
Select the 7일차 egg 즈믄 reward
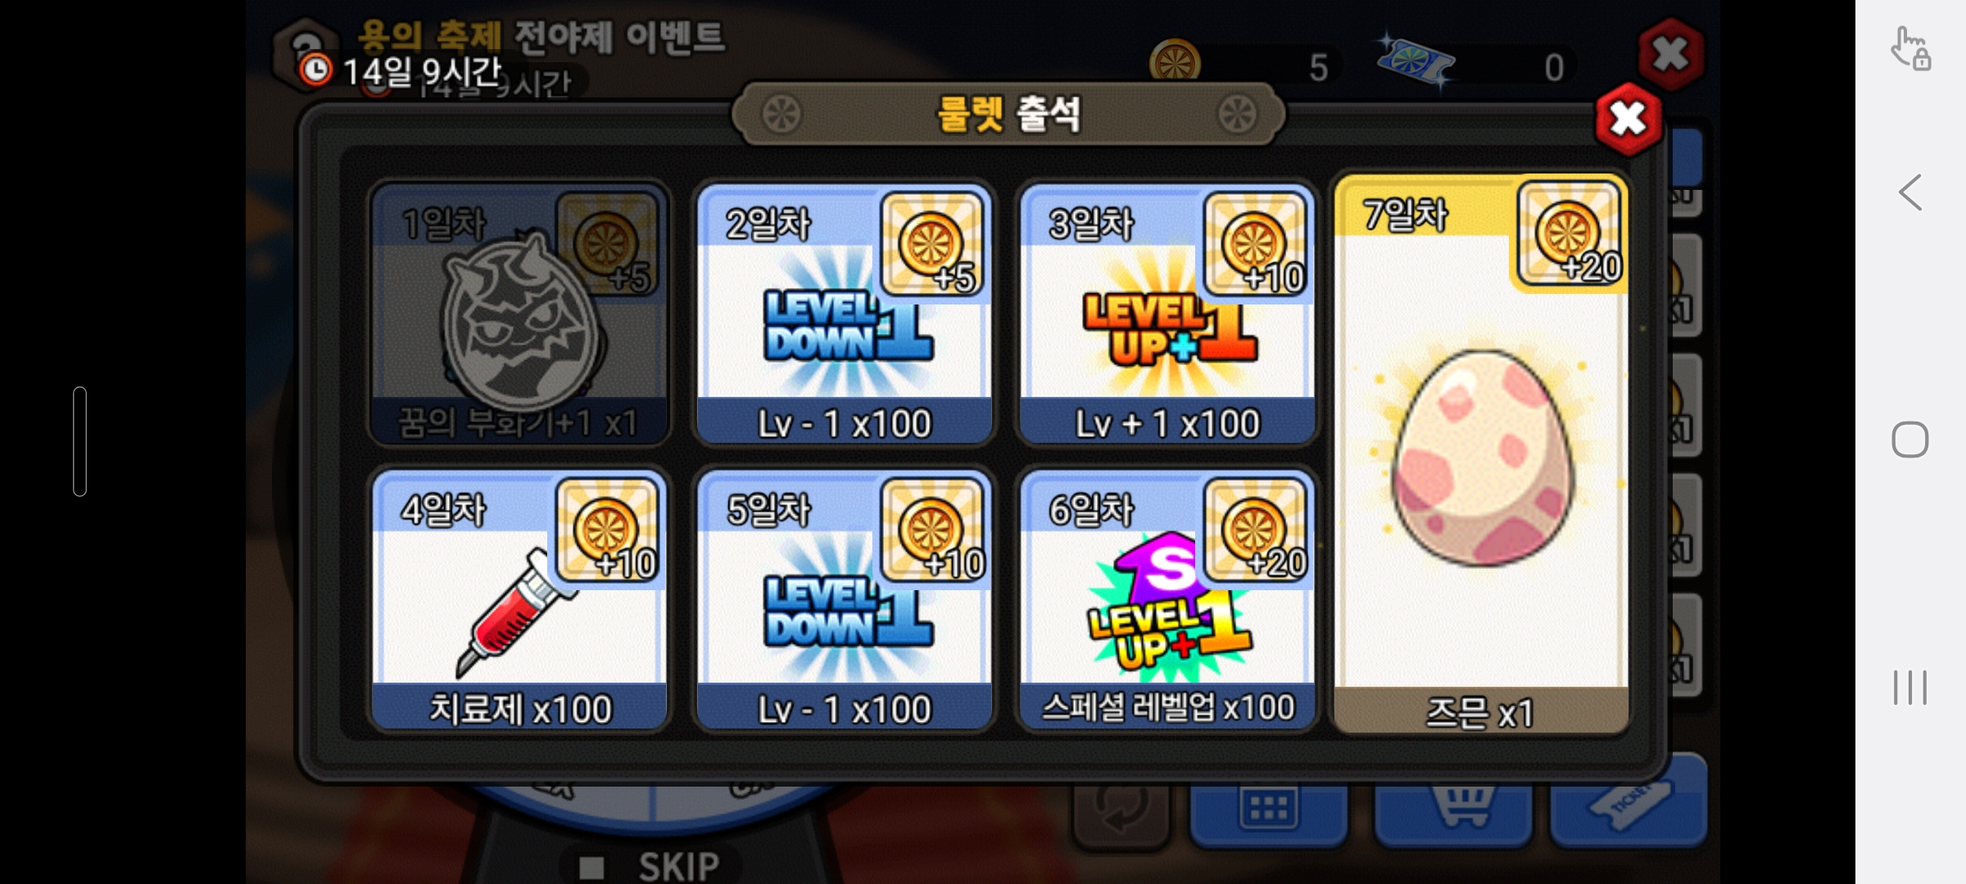tap(1480, 454)
